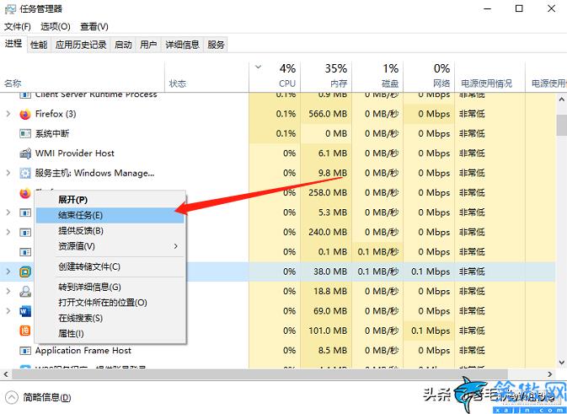Expand the selected 38.0 MB process
Screen dimensions: 567x414
click(x=8, y=272)
